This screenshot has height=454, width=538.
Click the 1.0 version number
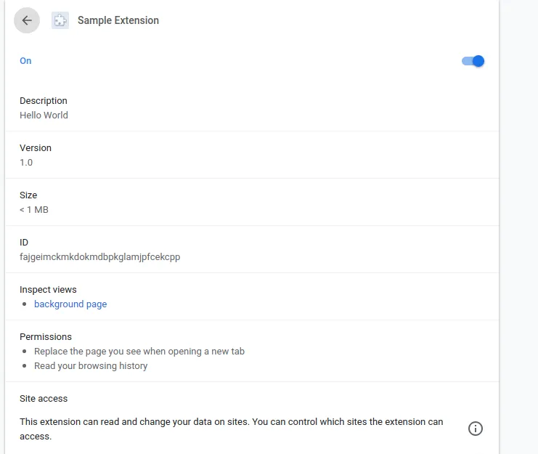coord(26,162)
